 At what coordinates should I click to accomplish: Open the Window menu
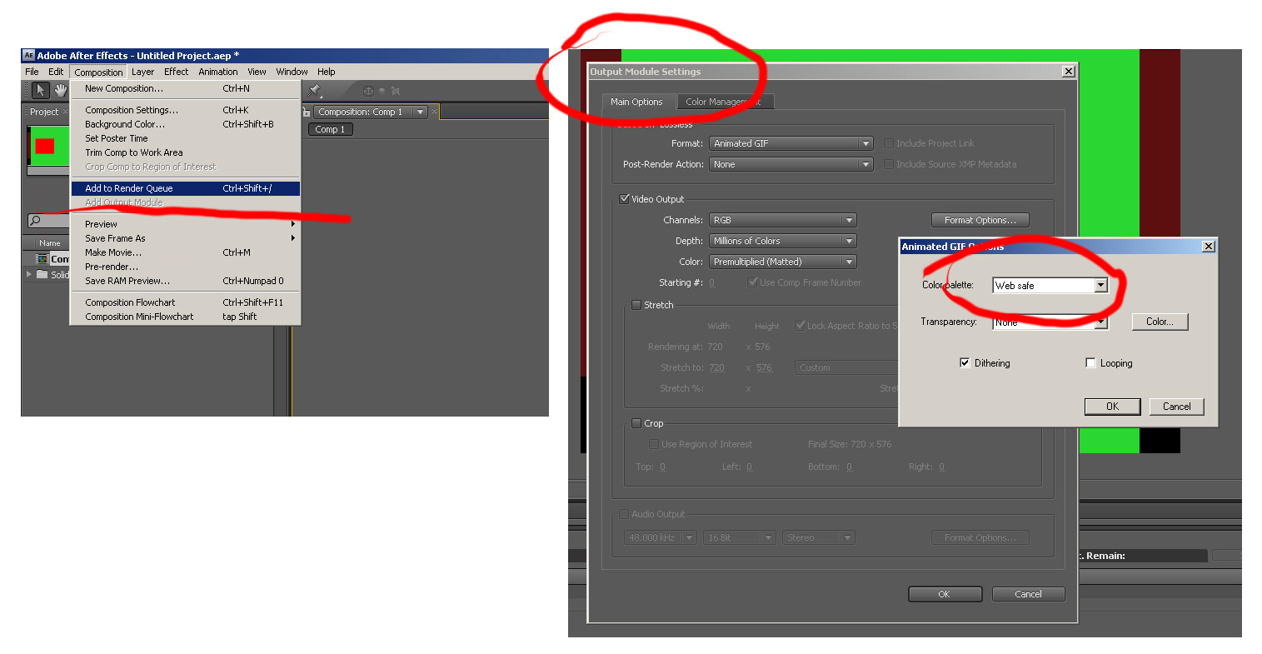pos(292,72)
